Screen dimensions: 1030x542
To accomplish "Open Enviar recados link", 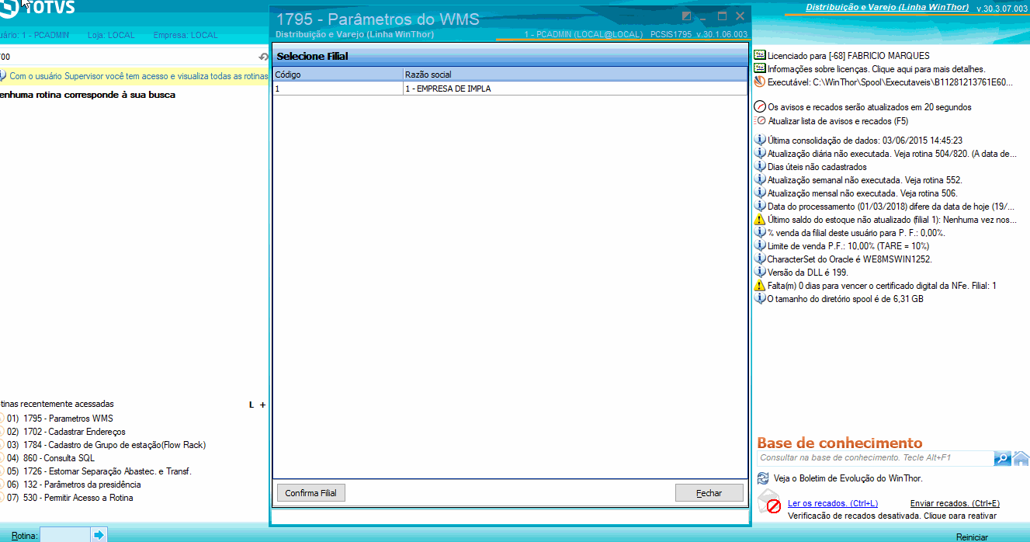I will click(x=955, y=503).
